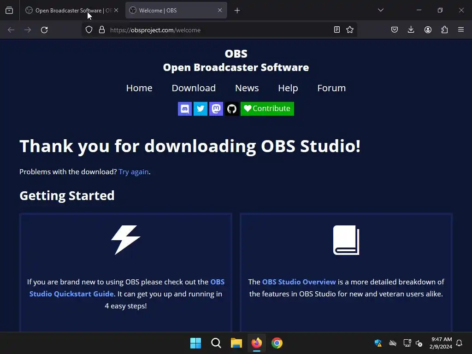Click the Try again download link
The height and width of the screenshot is (354, 472).
[x=134, y=172]
